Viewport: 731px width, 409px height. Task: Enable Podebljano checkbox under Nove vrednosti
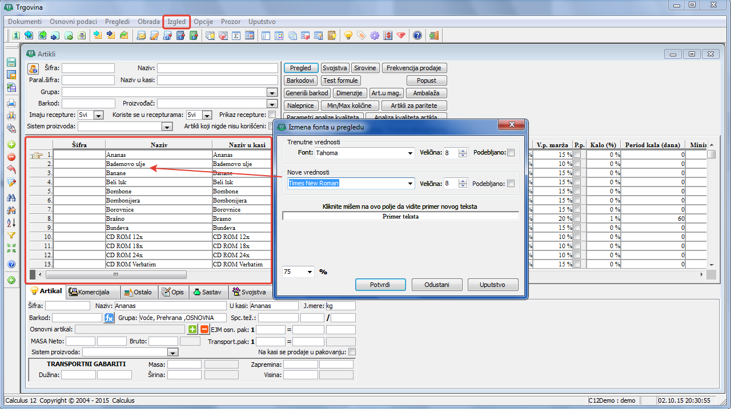tap(511, 184)
